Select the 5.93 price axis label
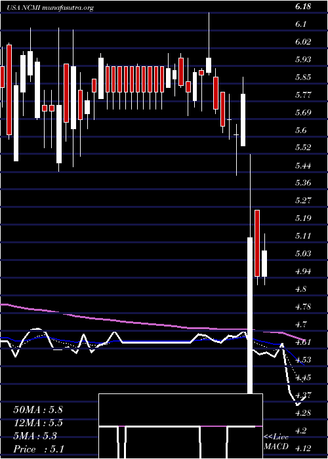The width and height of the screenshot is (328, 459). coord(303,60)
